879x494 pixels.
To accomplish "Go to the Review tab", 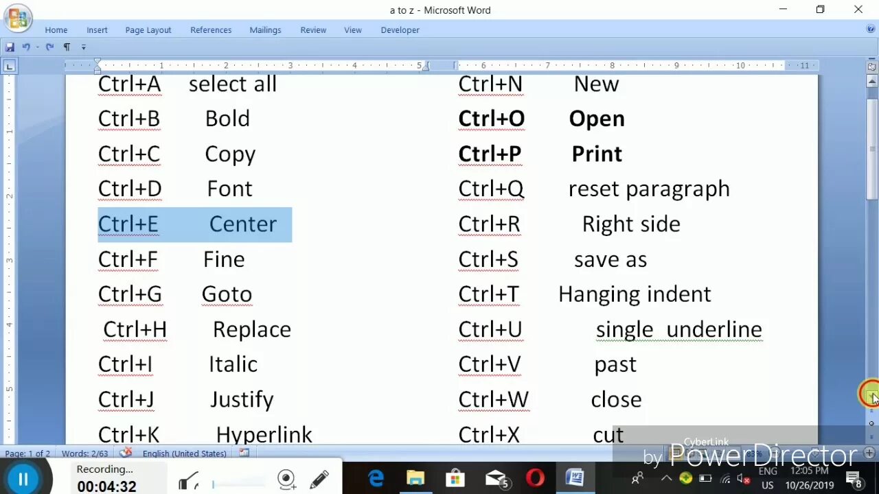I will pos(313,30).
